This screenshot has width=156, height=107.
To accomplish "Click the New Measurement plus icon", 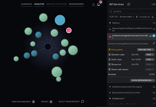I will tap(34, 102).
